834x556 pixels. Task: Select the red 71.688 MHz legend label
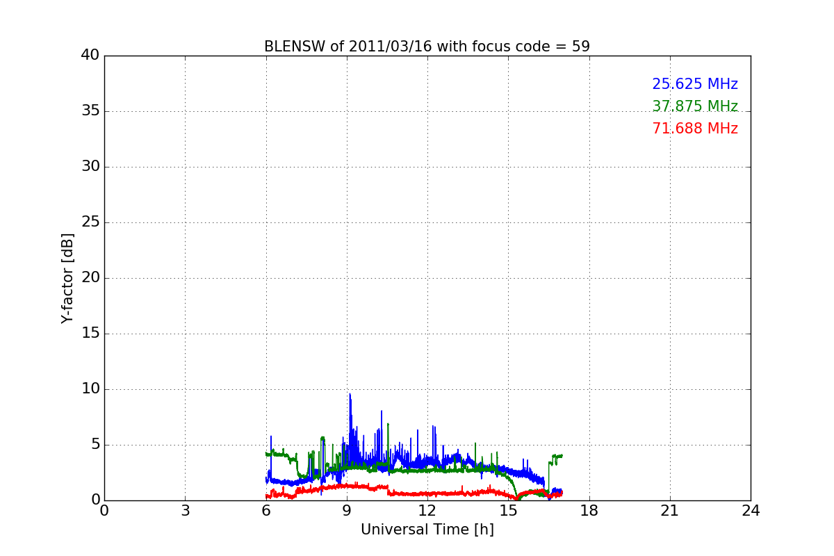695,129
